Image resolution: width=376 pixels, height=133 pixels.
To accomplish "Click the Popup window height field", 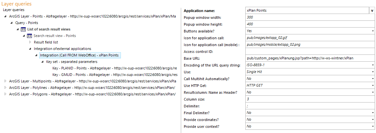I will (311, 24).
